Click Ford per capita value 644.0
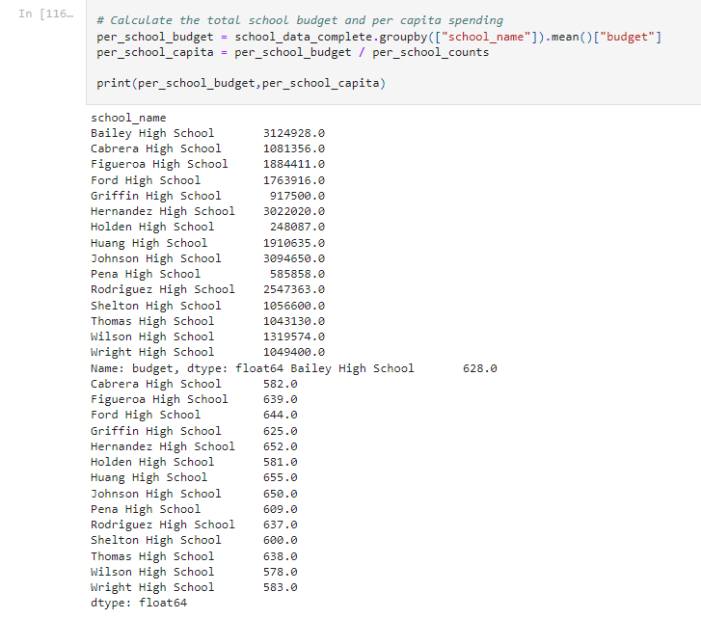This screenshot has height=619, width=701. 280,415
